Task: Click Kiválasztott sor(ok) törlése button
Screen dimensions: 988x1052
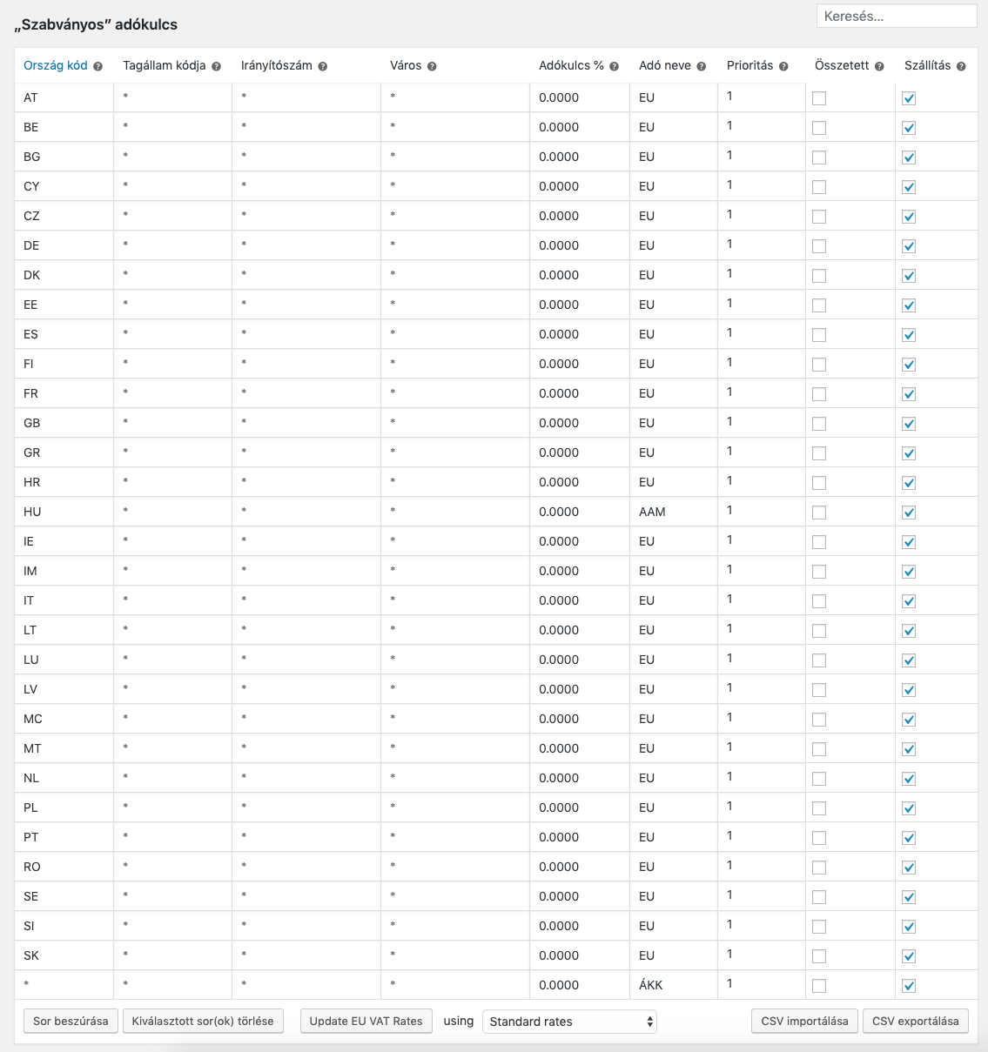Action: point(203,1022)
